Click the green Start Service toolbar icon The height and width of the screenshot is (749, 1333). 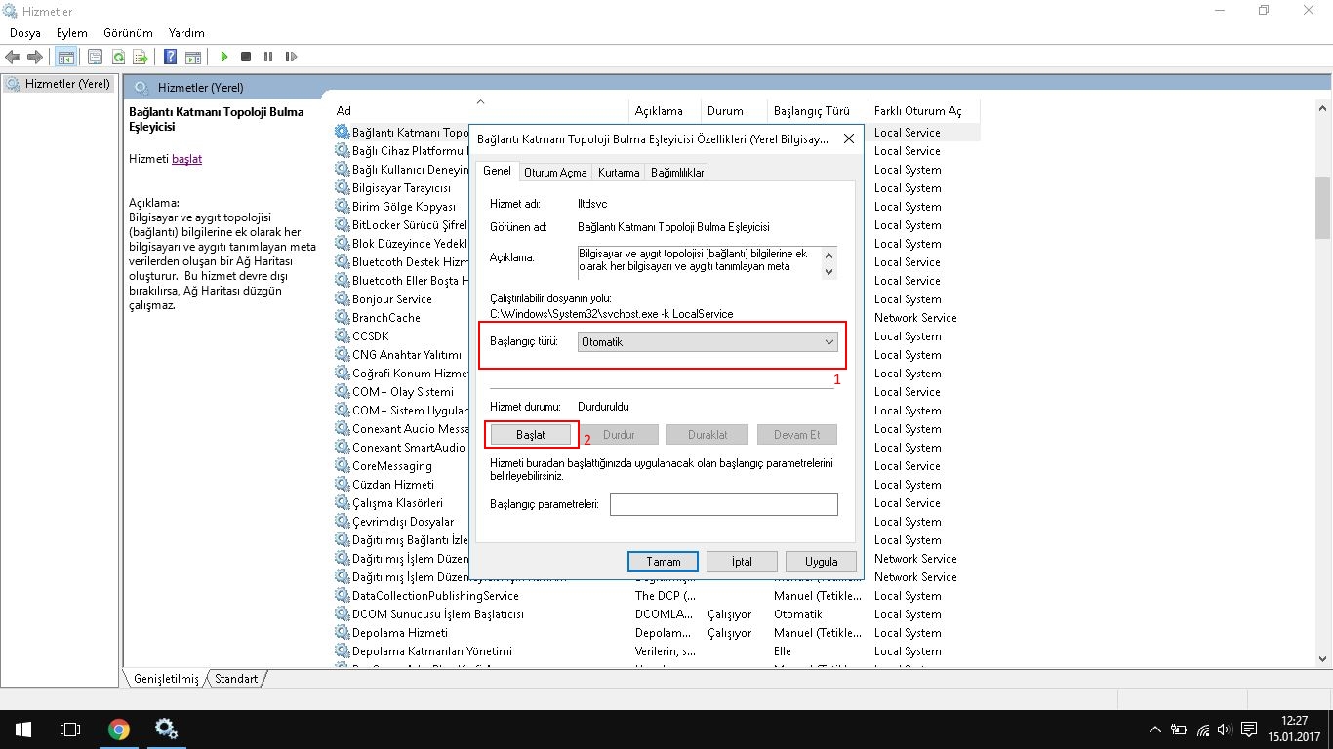224,57
